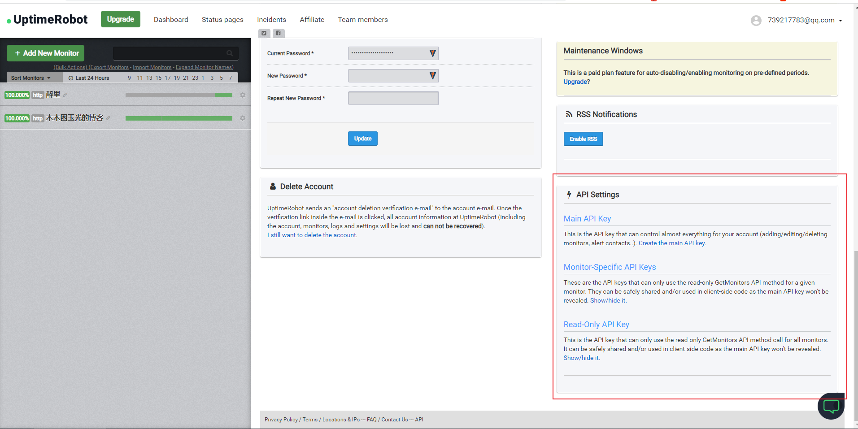858x429 pixels.
Task: Click the Enable RSS button
Action: [x=583, y=139]
